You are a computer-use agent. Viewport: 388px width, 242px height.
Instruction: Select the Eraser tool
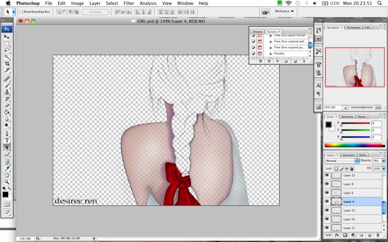point(6,105)
